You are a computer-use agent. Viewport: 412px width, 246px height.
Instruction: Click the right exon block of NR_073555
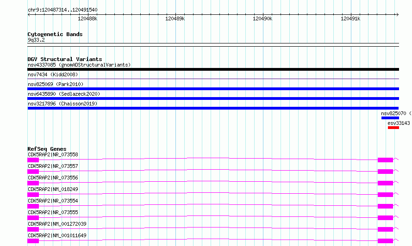(x=386, y=218)
